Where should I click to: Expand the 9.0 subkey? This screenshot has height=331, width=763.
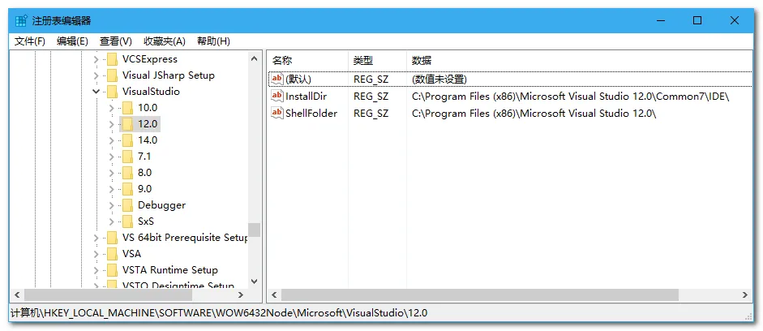click(112, 189)
